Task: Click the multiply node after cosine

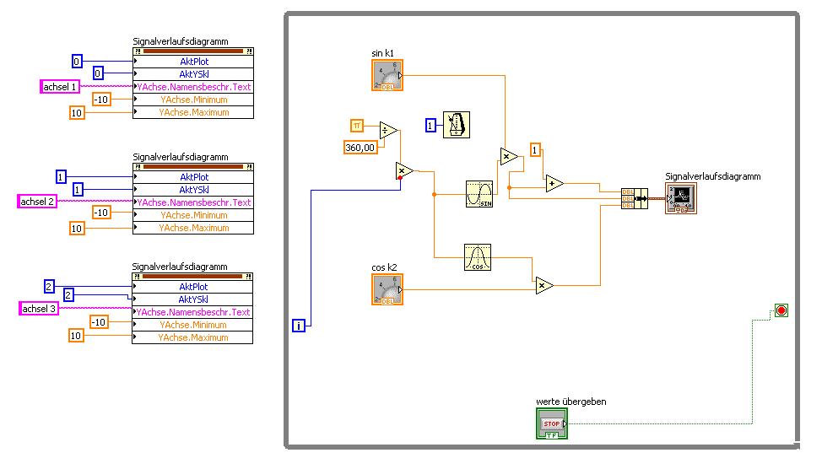Action: point(544,286)
